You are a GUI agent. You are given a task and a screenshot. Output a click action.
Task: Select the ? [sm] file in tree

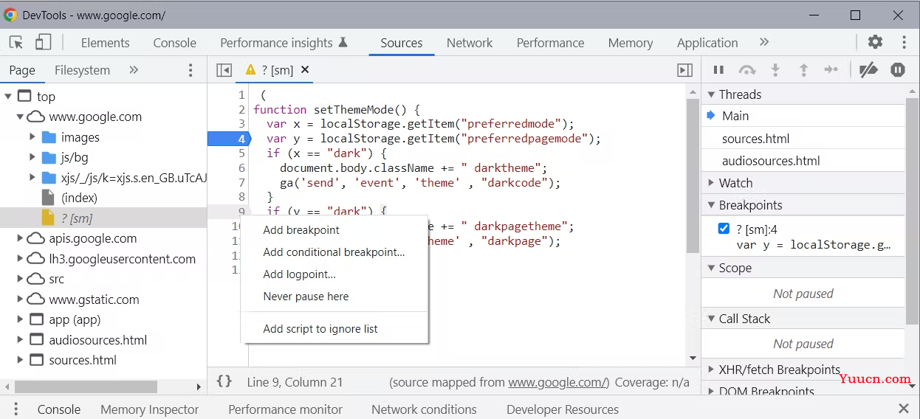103,218
